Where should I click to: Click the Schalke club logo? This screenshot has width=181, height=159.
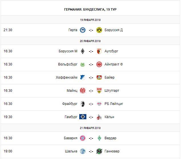83,151
